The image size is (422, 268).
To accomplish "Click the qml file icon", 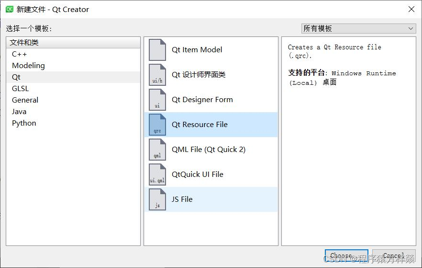I will point(157,150).
